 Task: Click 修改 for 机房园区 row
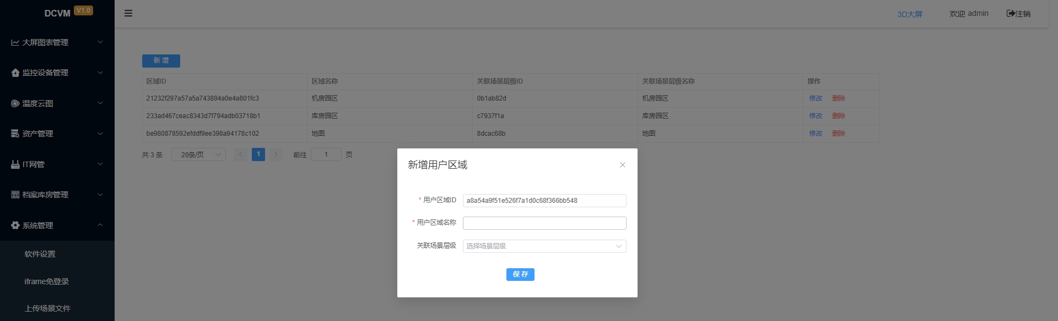click(x=816, y=98)
